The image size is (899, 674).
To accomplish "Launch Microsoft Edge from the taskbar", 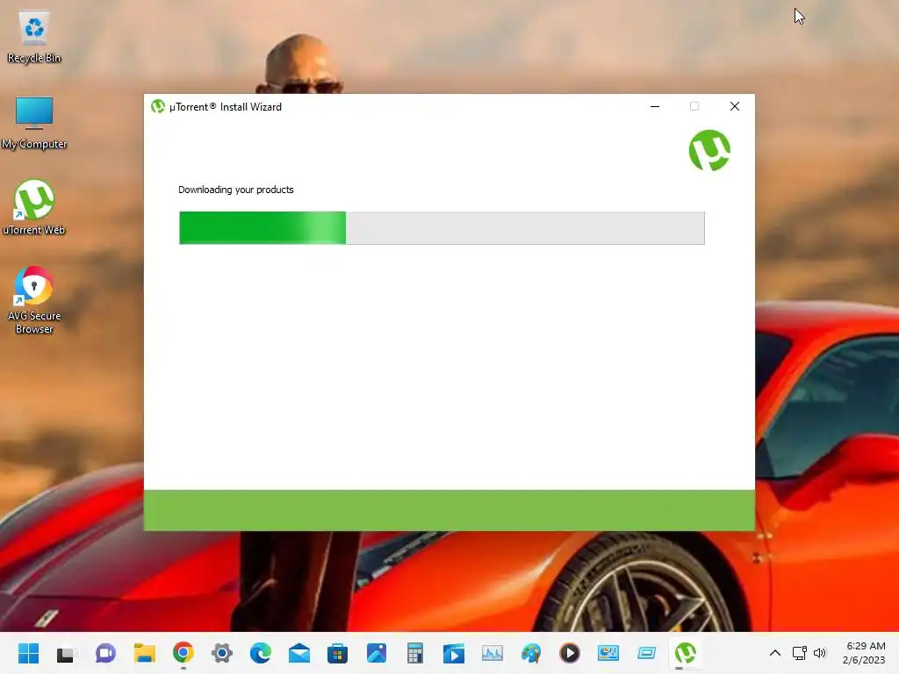I will coord(260,653).
